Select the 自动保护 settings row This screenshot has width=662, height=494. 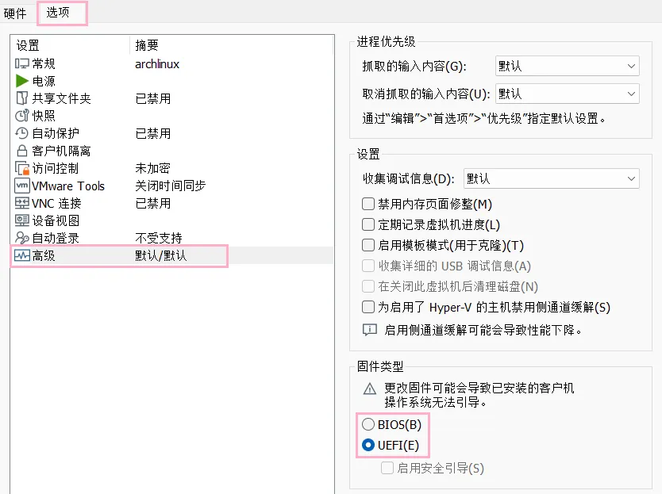171,133
